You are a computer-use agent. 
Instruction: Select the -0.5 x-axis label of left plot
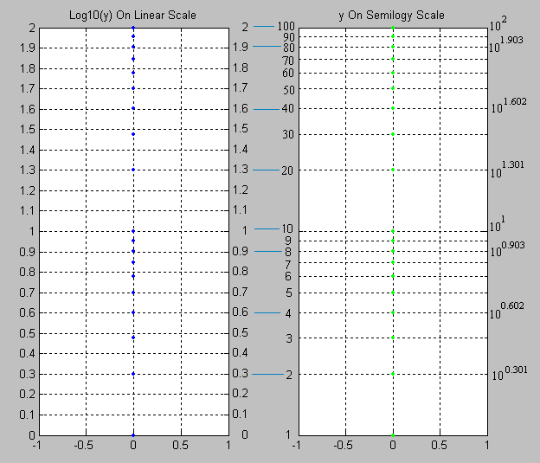pos(84,446)
